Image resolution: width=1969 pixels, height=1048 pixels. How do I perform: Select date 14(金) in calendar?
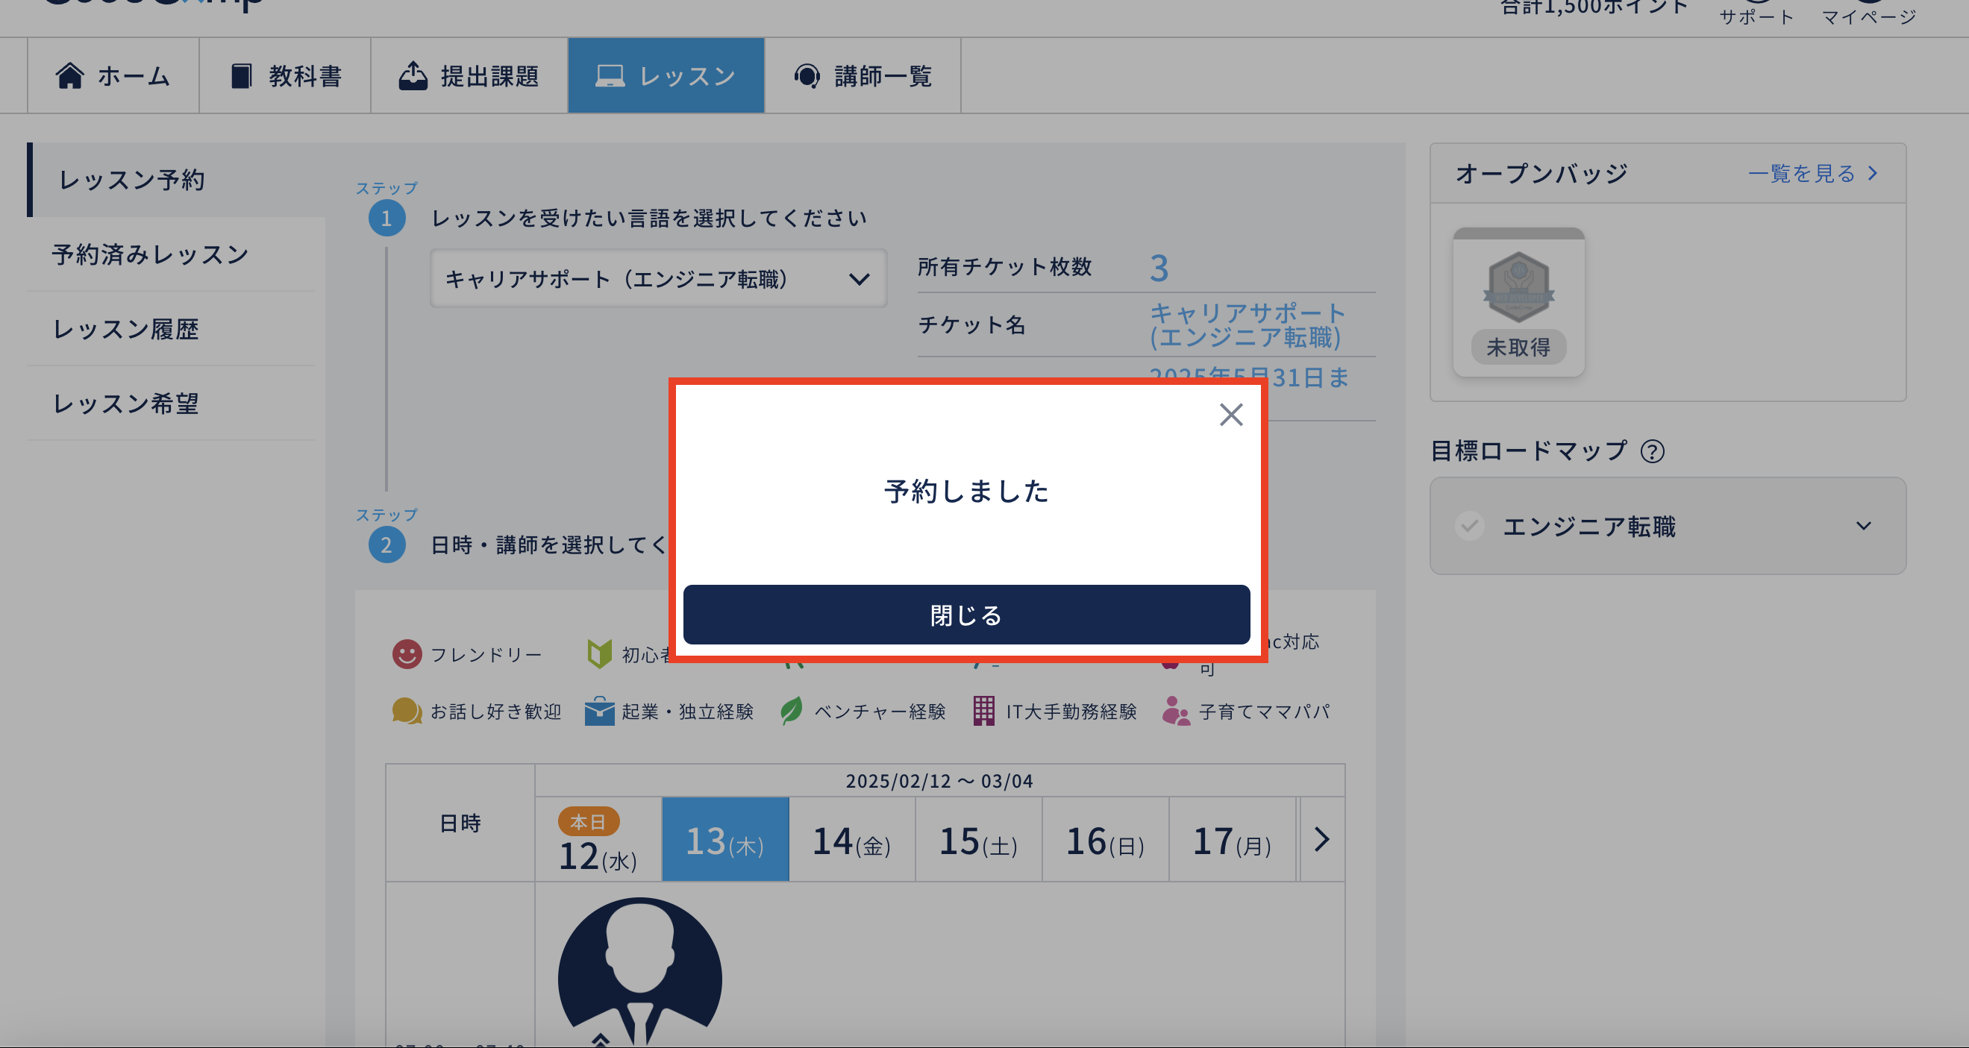click(x=851, y=840)
